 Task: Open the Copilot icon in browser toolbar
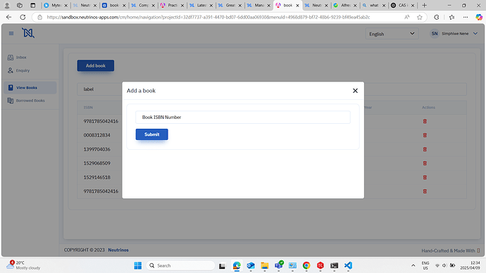[479, 18]
